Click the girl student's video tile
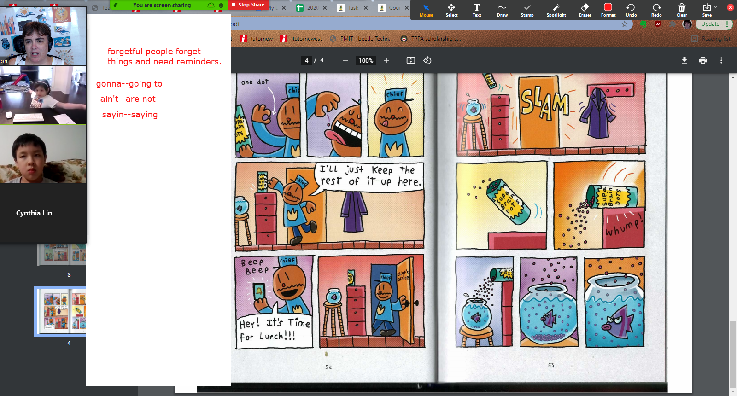 click(43, 95)
